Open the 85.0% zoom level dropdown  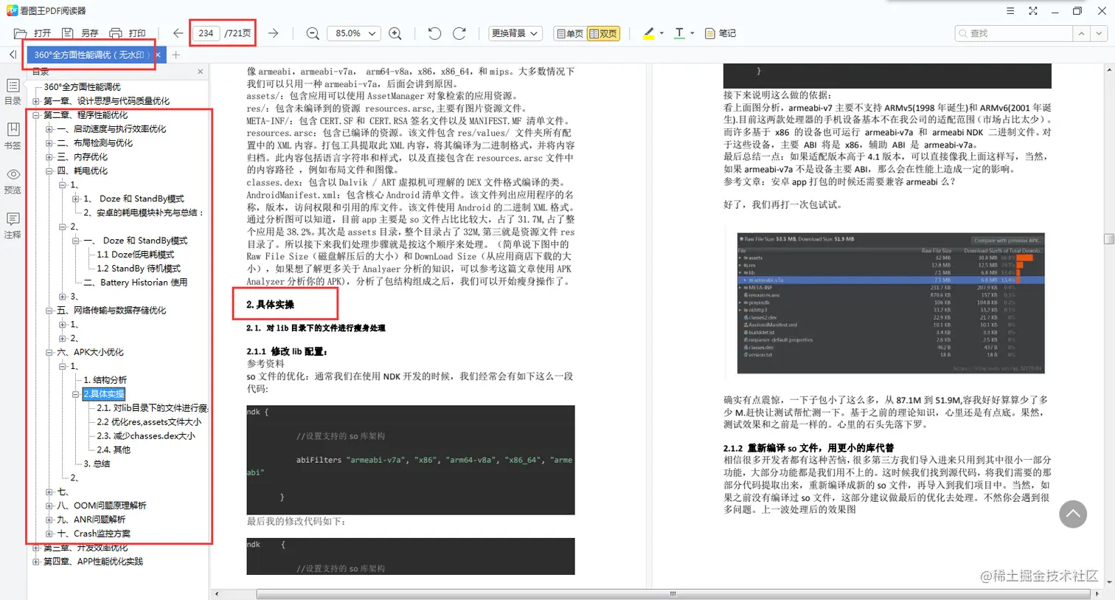pyautogui.click(x=353, y=33)
